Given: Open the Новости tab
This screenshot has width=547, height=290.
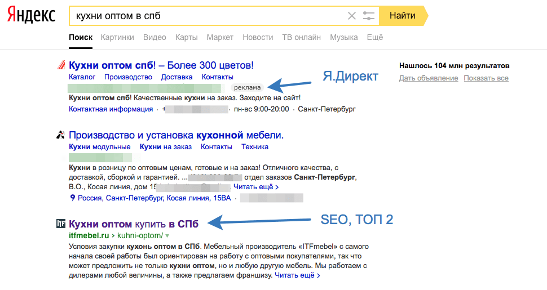Looking at the screenshot, I should (x=258, y=37).
